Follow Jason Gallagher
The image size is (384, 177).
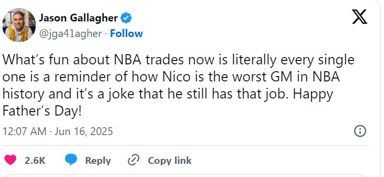[126, 34]
